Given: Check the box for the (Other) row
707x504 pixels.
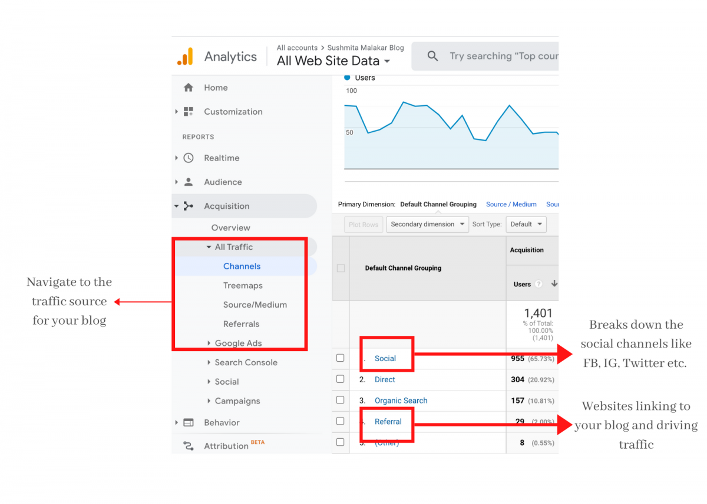Looking at the screenshot, I should coord(340,442).
